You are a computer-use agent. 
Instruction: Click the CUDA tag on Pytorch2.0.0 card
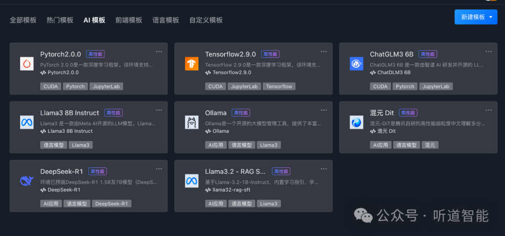(x=50, y=86)
